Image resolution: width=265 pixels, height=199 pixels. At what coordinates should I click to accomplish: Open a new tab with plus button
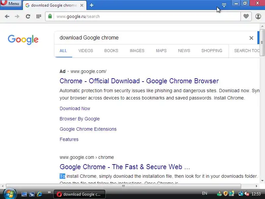coord(92,5)
